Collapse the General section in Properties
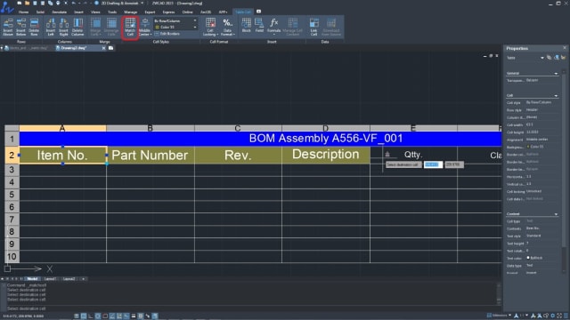570x320 pixels. click(x=556, y=74)
